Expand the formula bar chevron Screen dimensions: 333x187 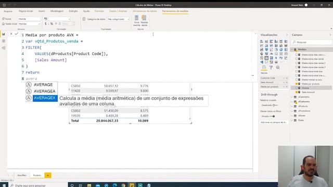pyautogui.click(x=255, y=33)
